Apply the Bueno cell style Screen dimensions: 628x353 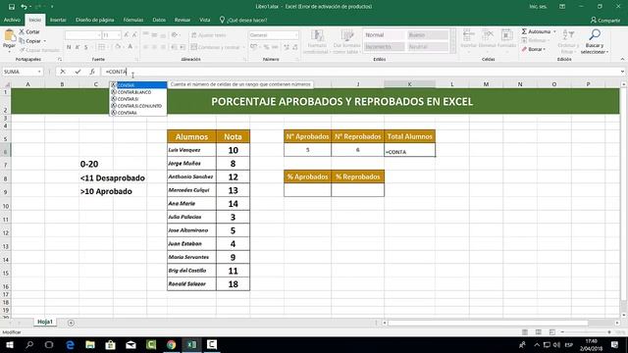point(427,35)
